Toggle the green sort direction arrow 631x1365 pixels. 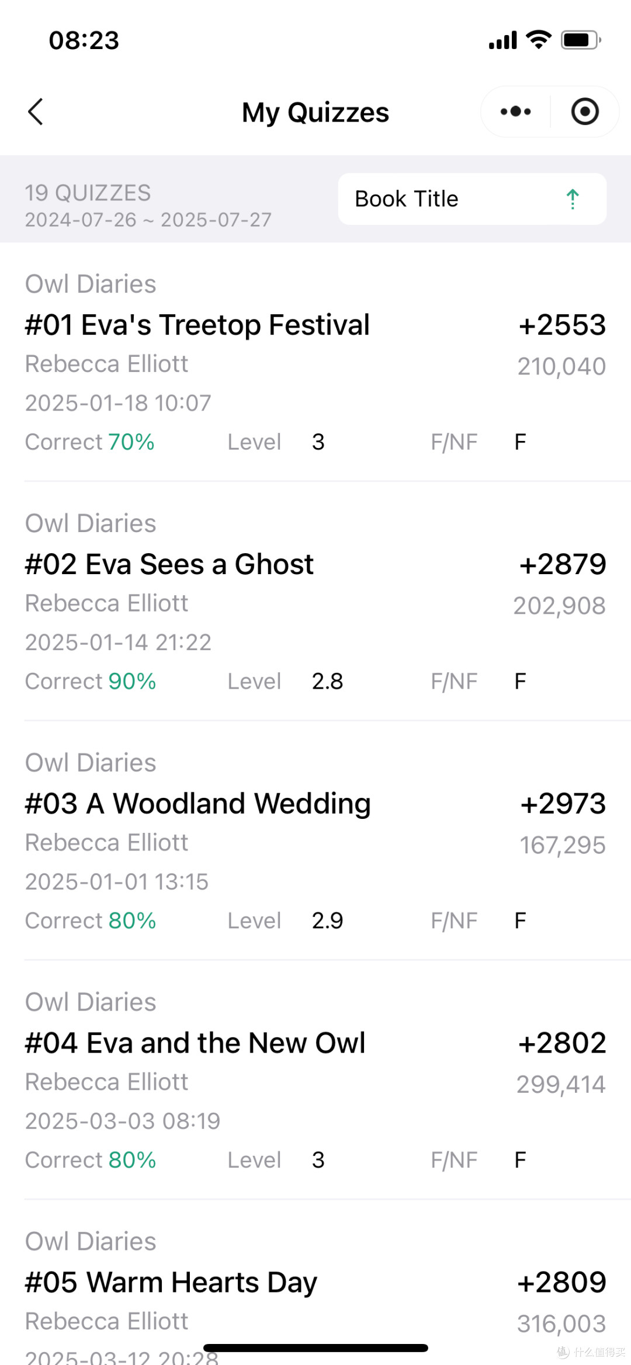573,199
